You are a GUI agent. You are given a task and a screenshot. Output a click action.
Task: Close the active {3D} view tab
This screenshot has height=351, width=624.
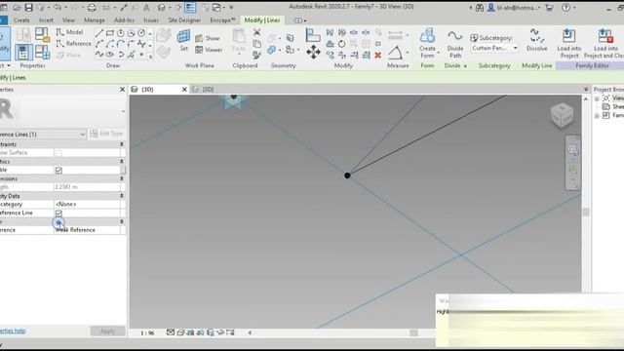click(x=184, y=89)
